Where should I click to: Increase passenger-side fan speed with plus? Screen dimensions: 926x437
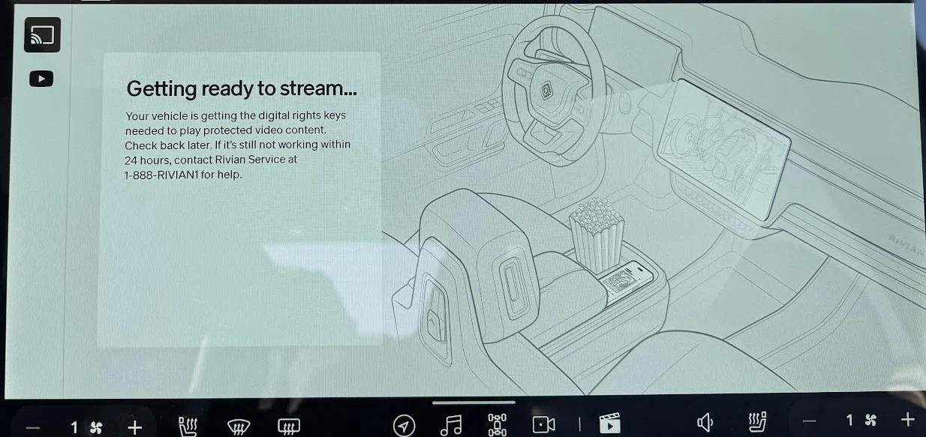coord(908,420)
